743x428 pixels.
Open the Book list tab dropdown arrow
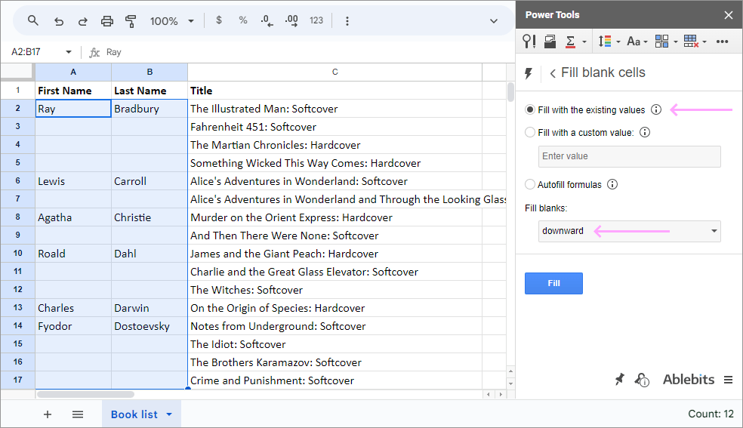(x=169, y=414)
